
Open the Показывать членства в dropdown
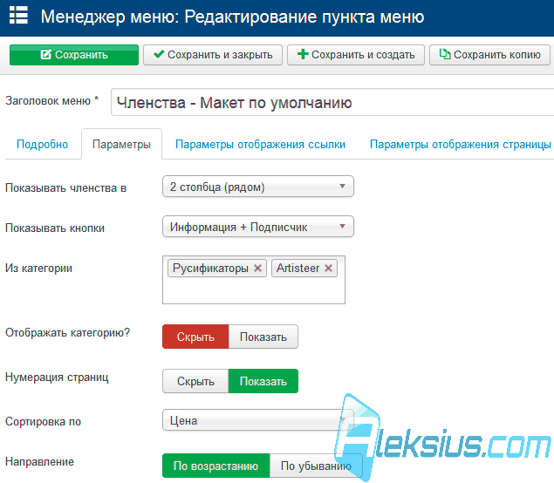pyautogui.click(x=258, y=187)
